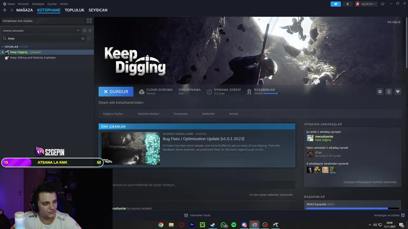408x229 pixels.
Task: Open İndirmeleri Yönet downloads manager
Action: coord(197,215)
